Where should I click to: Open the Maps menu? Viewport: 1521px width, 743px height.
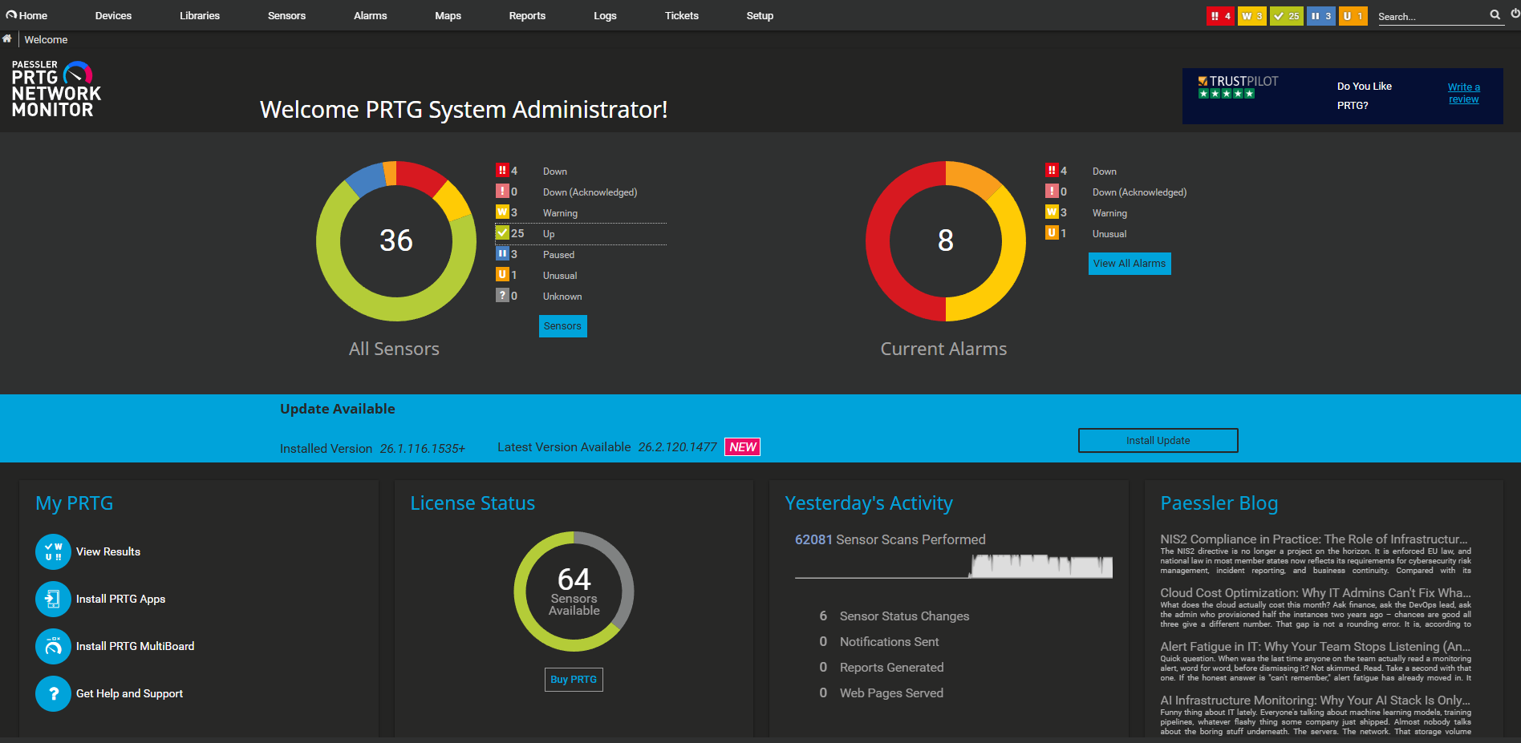448,15
